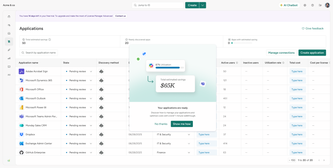Click the GitHub Enterprise app icon

point(21,152)
